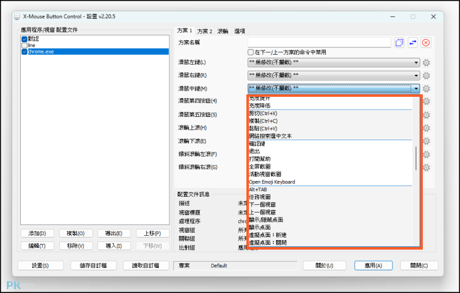This screenshot has width=460, height=293.
Task: Open the 選項 tab
Action: (x=239, y=31)
